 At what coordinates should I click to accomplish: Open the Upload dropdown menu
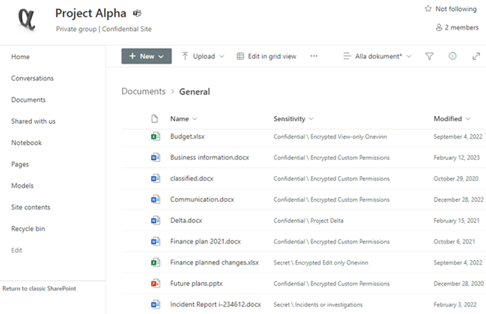pos(203,56)
